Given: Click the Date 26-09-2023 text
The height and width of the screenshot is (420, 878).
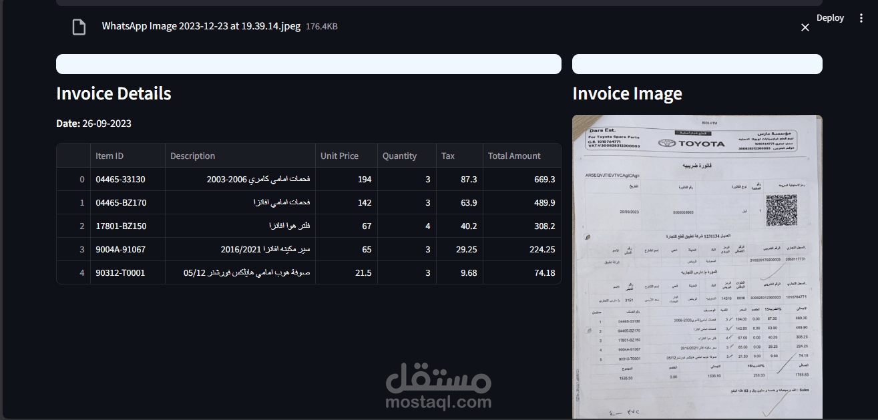Looking at the screenshot, I should point(93,124).
